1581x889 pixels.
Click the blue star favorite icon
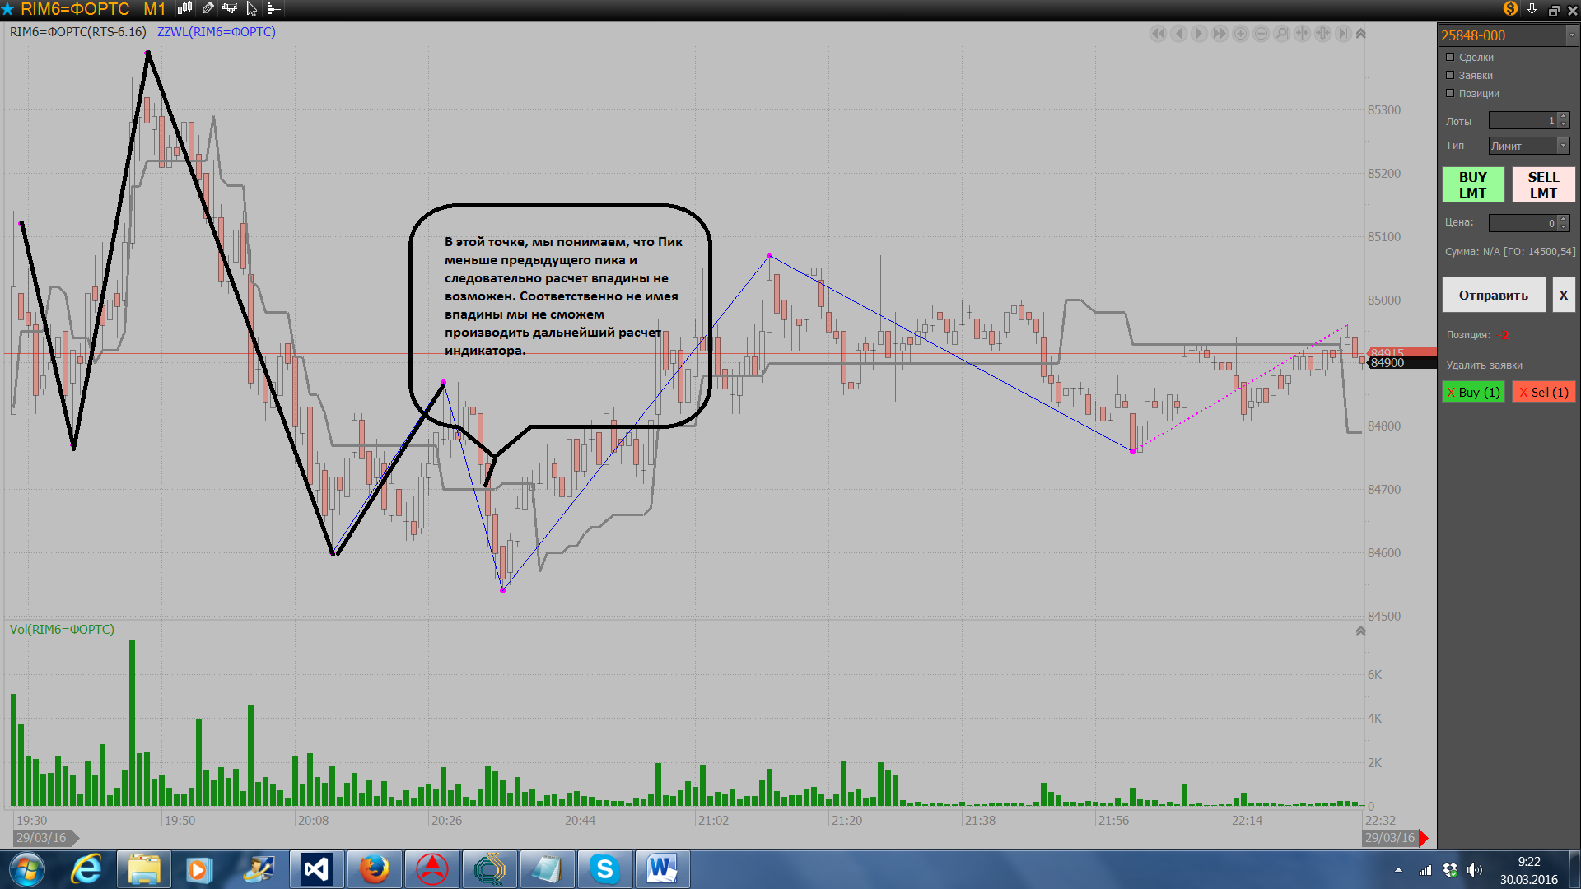pyautogui.click(x=8, y=9)
